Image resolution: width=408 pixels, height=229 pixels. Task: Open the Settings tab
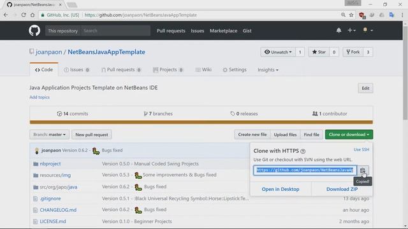pyautogui.click(x=235, y=69)
